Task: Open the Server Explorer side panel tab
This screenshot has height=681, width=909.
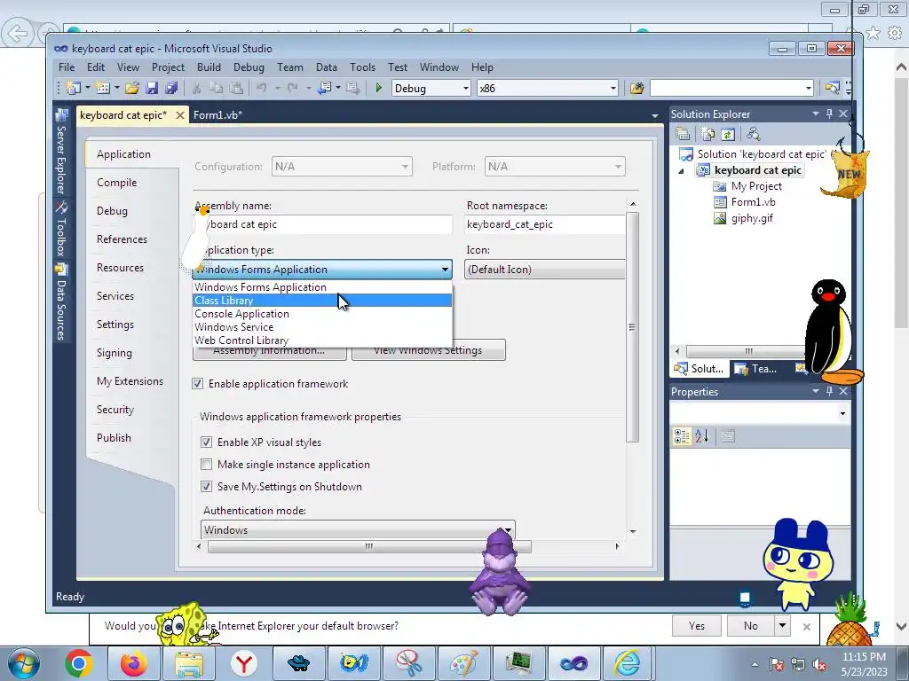Action: click(x=61, y=153)
